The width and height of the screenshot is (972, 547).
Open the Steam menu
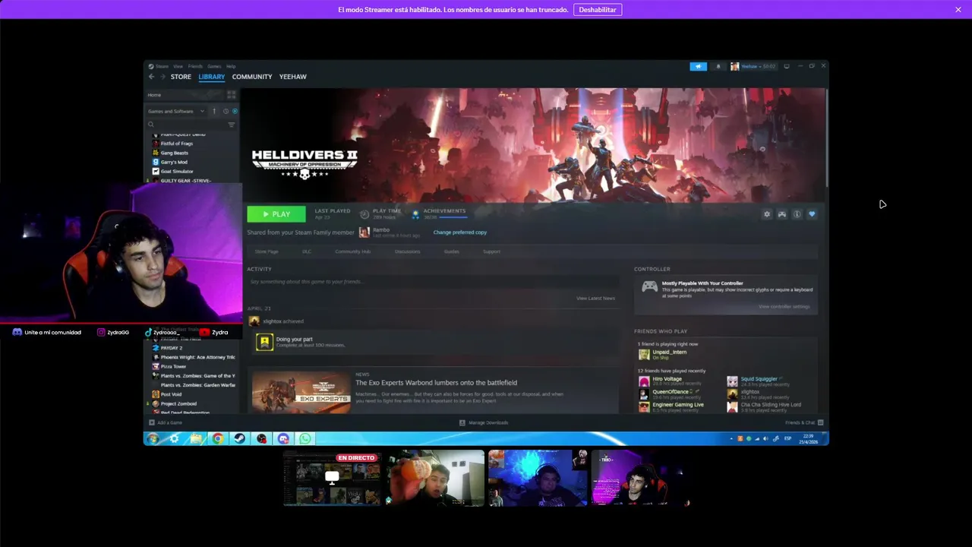click(x=162, y=66)
